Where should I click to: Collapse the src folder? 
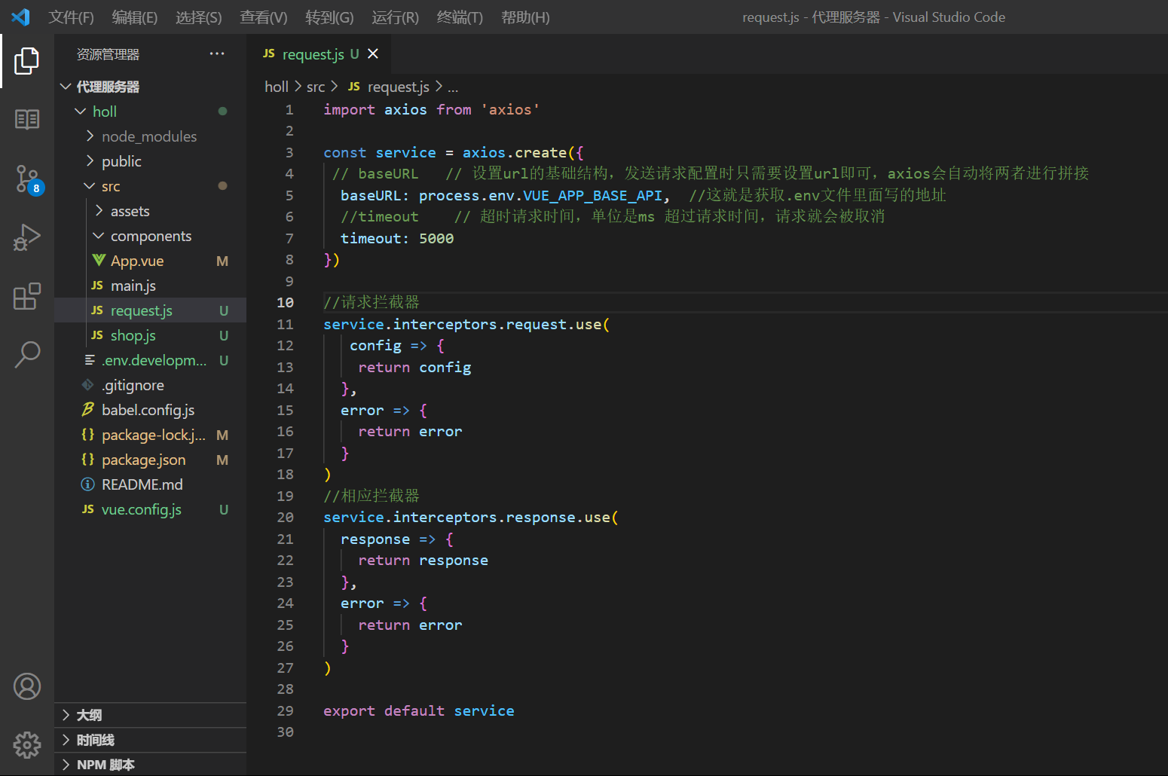(x=90, y=186)
